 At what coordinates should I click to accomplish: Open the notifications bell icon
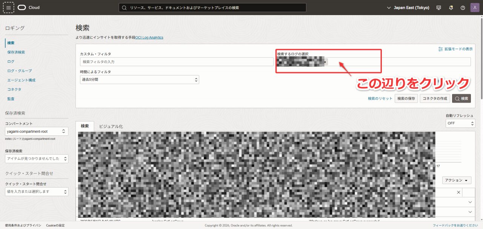[451, 8]
